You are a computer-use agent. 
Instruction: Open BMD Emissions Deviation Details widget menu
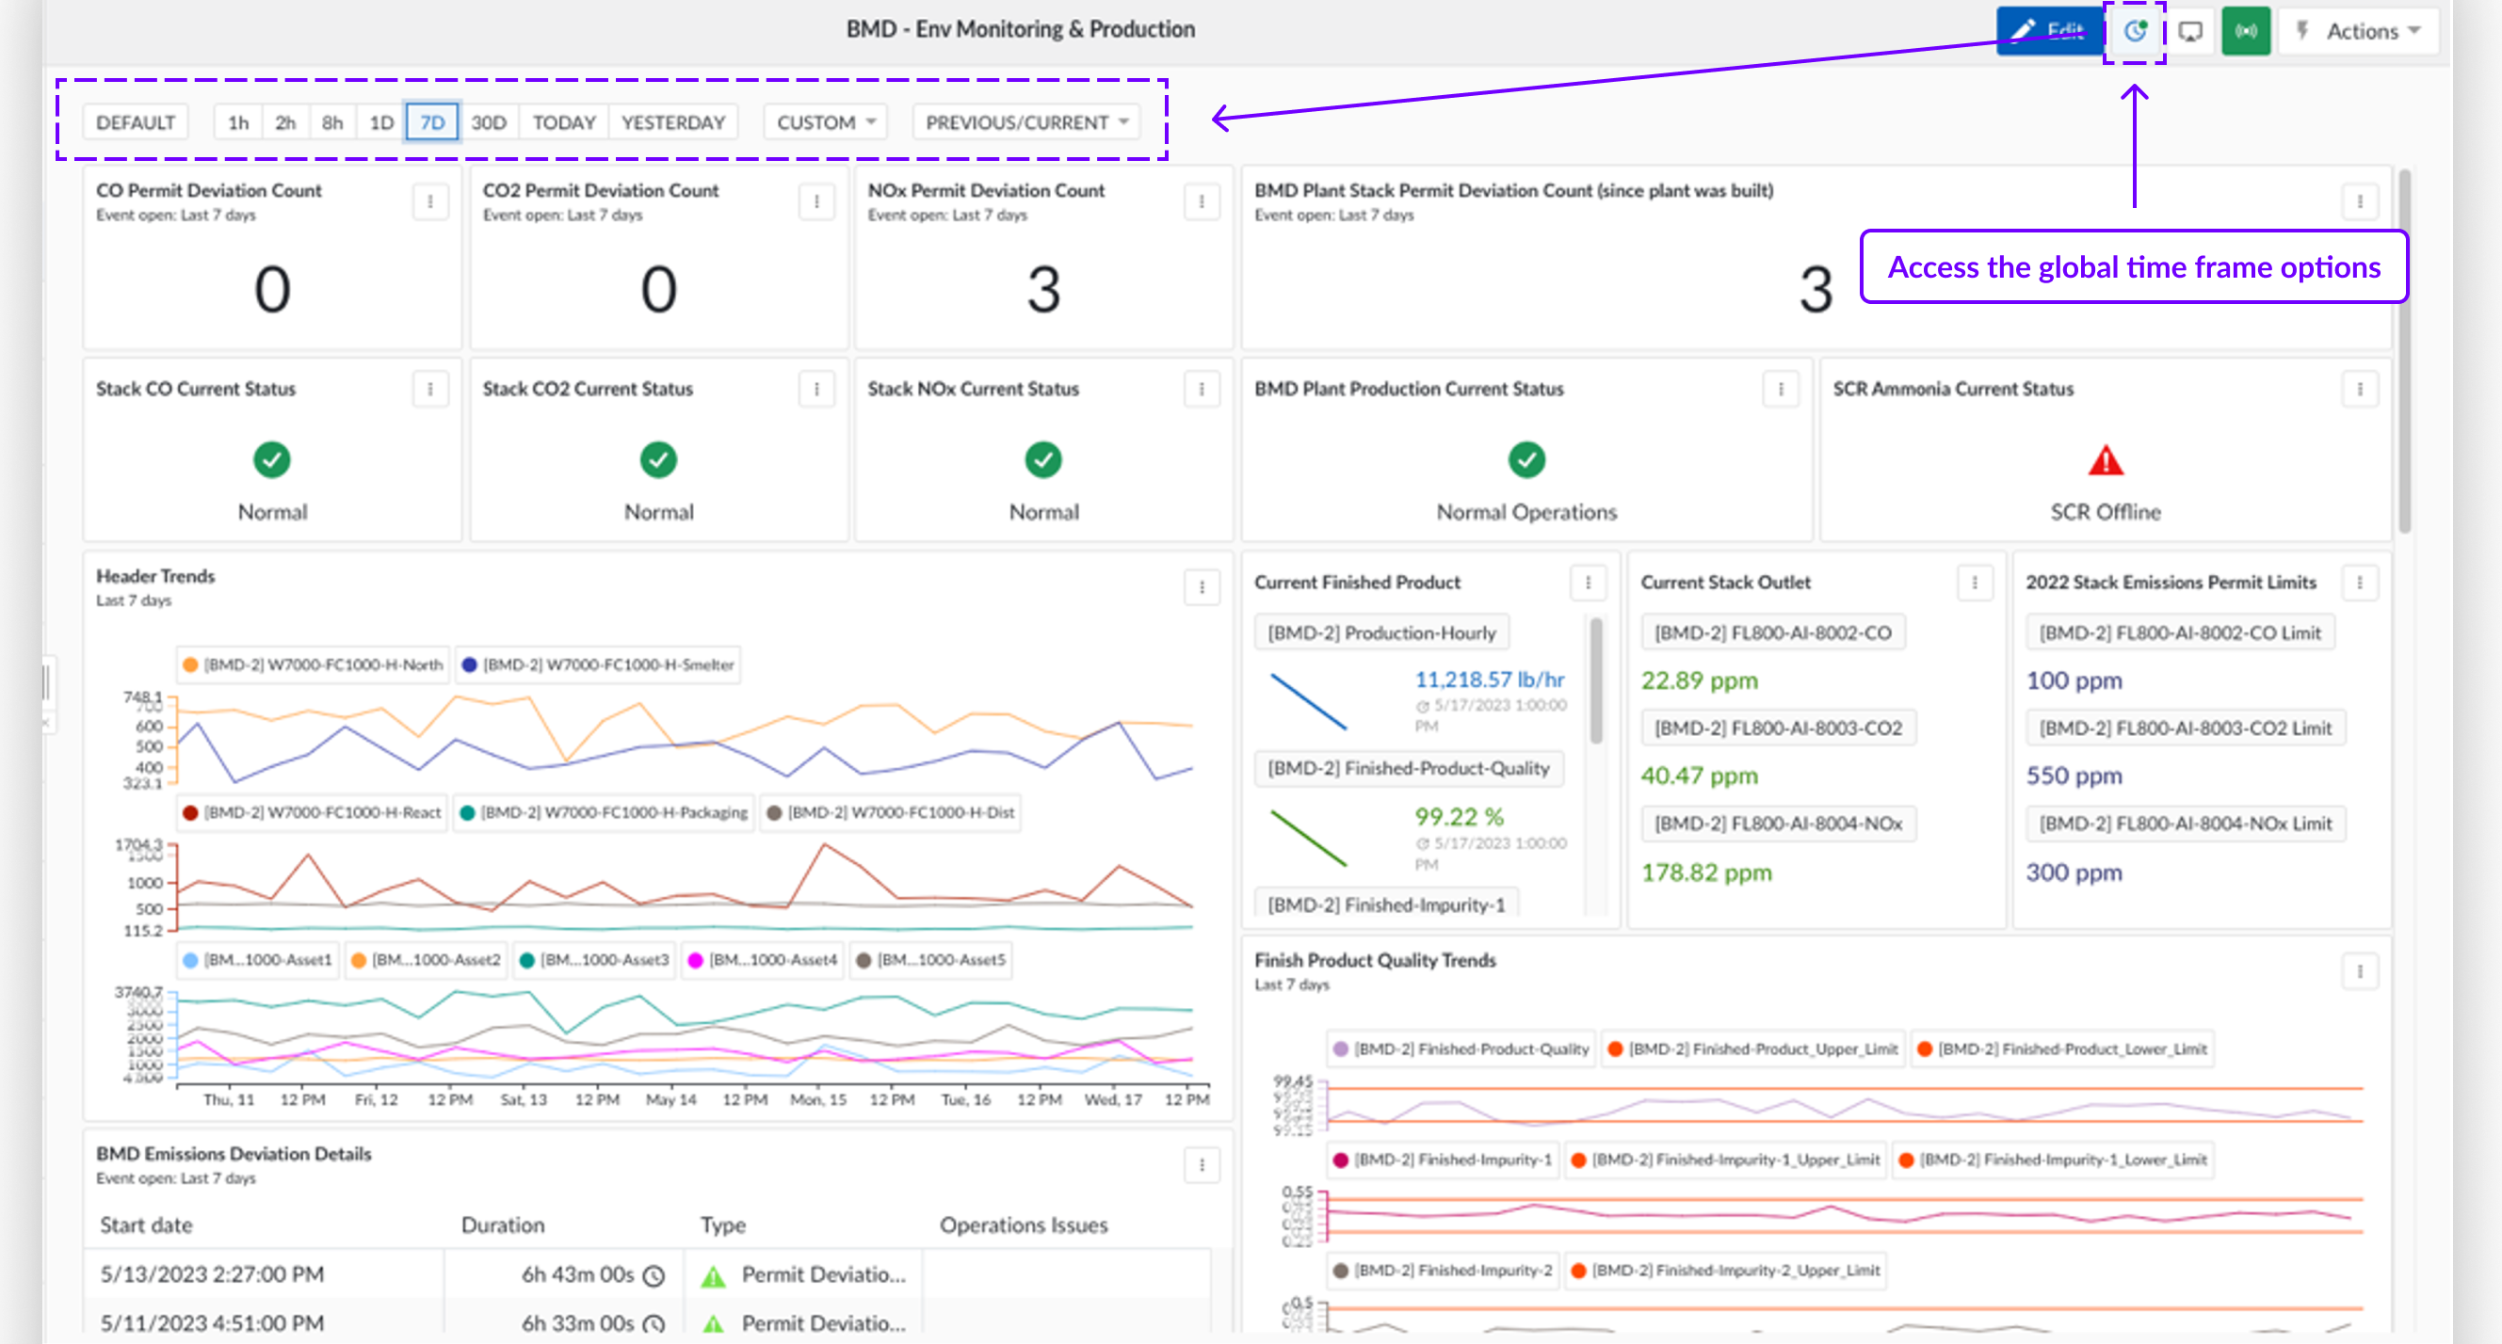click(x=1201, y=1164)
